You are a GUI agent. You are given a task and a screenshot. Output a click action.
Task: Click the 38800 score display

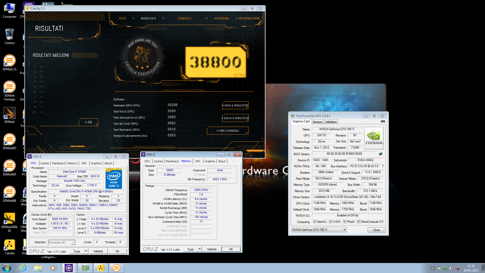tap(215, 62)
